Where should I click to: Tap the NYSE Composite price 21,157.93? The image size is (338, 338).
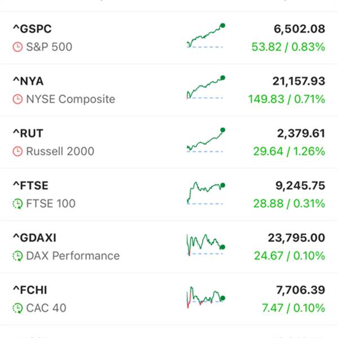pyautogui.click(x=299, y=81)
